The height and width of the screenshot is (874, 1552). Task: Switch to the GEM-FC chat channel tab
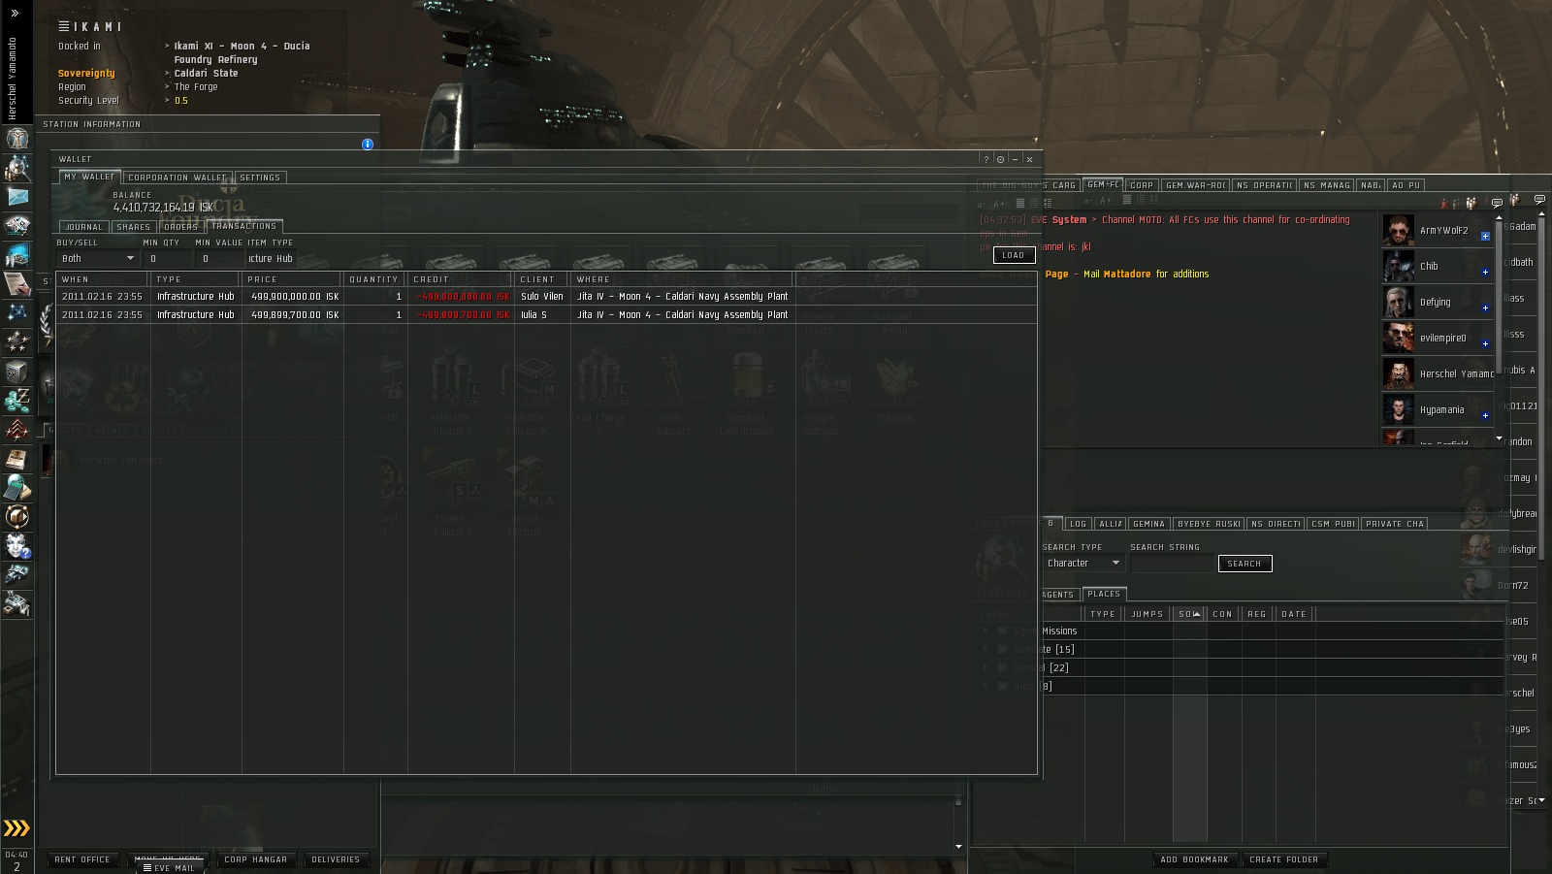tap(1103, 184)
